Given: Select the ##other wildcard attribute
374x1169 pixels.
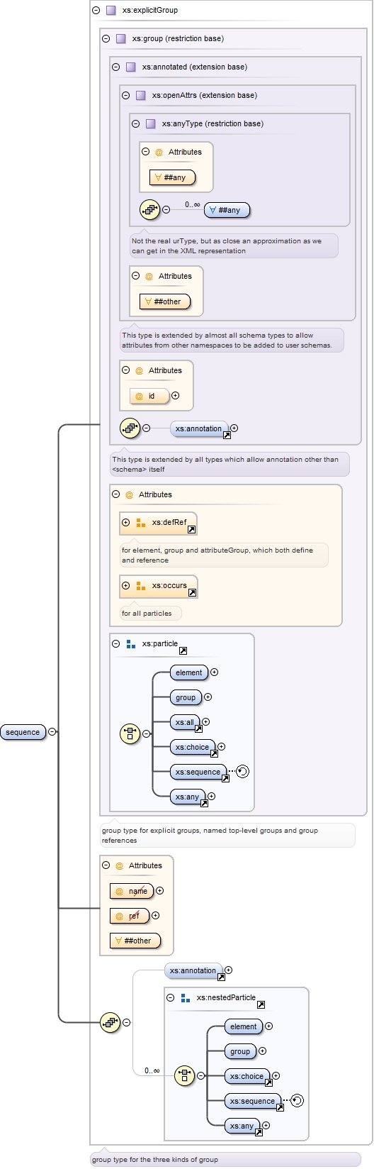Looking at the screenshot, I should 135,941.
